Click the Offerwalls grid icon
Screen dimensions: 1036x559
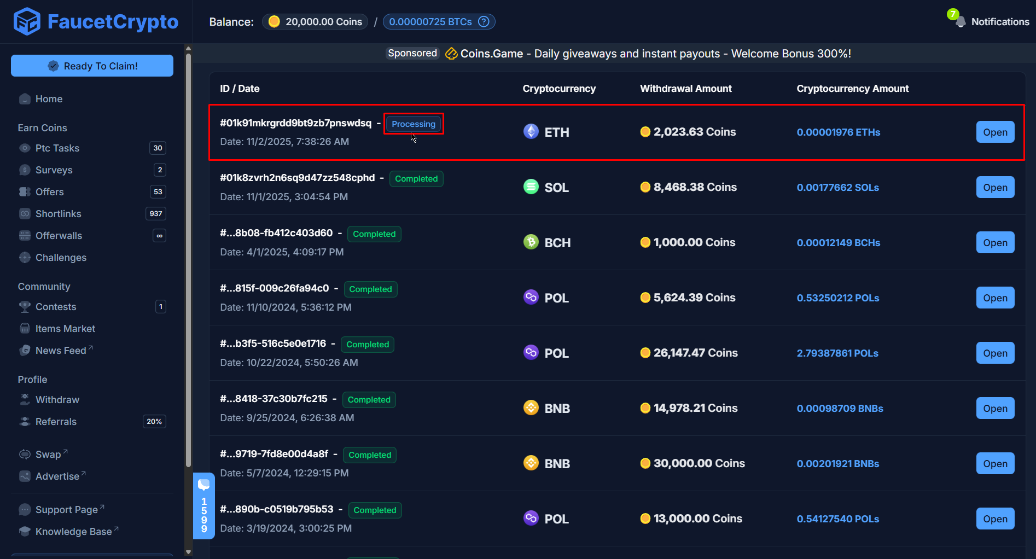[x=25, y=235]
